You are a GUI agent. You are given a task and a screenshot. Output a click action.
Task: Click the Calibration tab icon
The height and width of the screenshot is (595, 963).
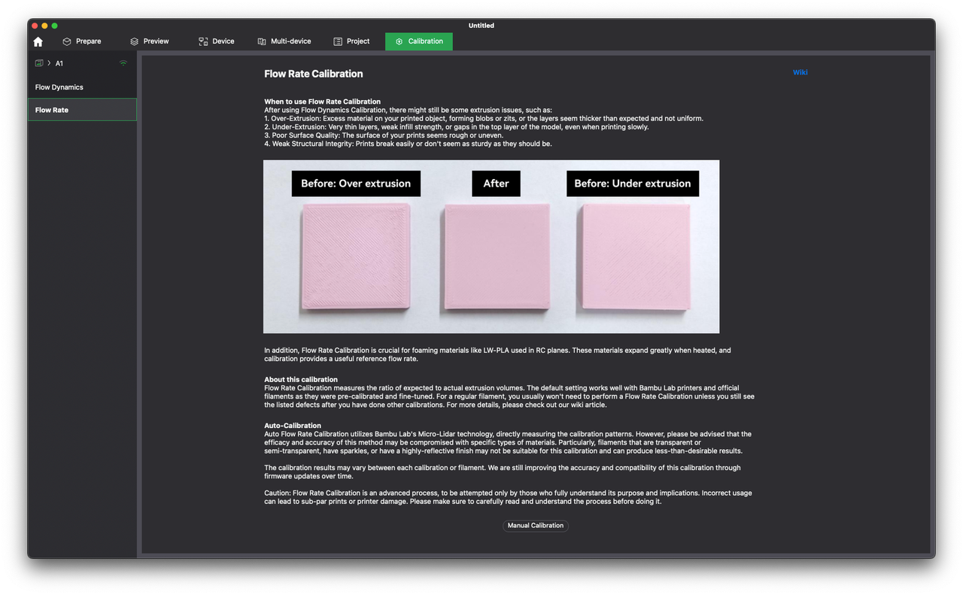[x=399, y=41]
